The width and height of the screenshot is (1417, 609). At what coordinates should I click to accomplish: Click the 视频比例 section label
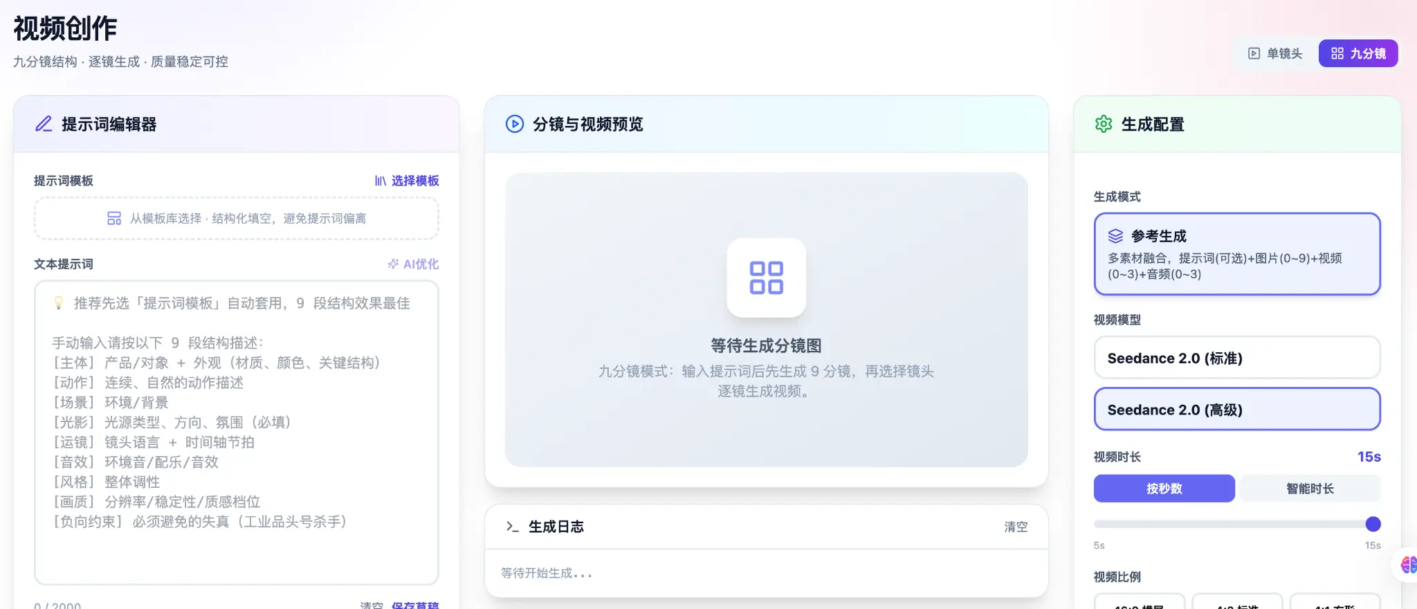pos(1117,576)
